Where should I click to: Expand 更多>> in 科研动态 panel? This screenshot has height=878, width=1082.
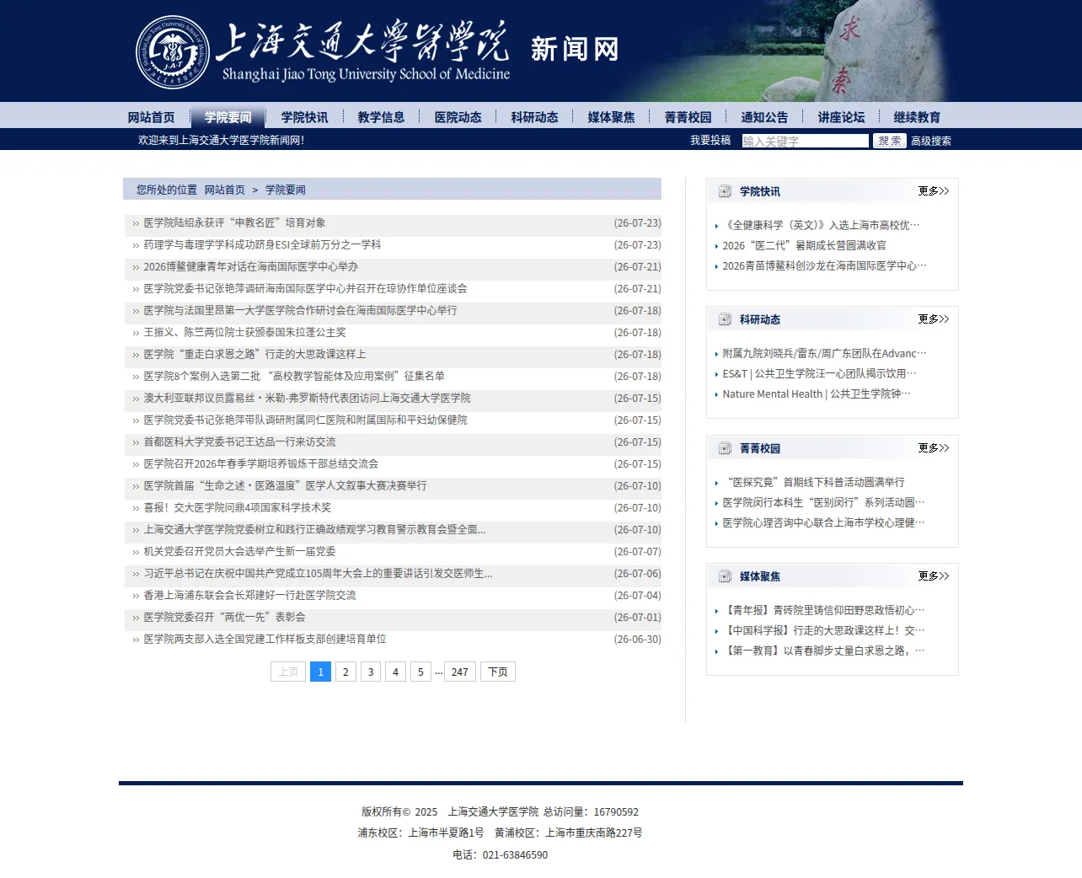[934, 319]
